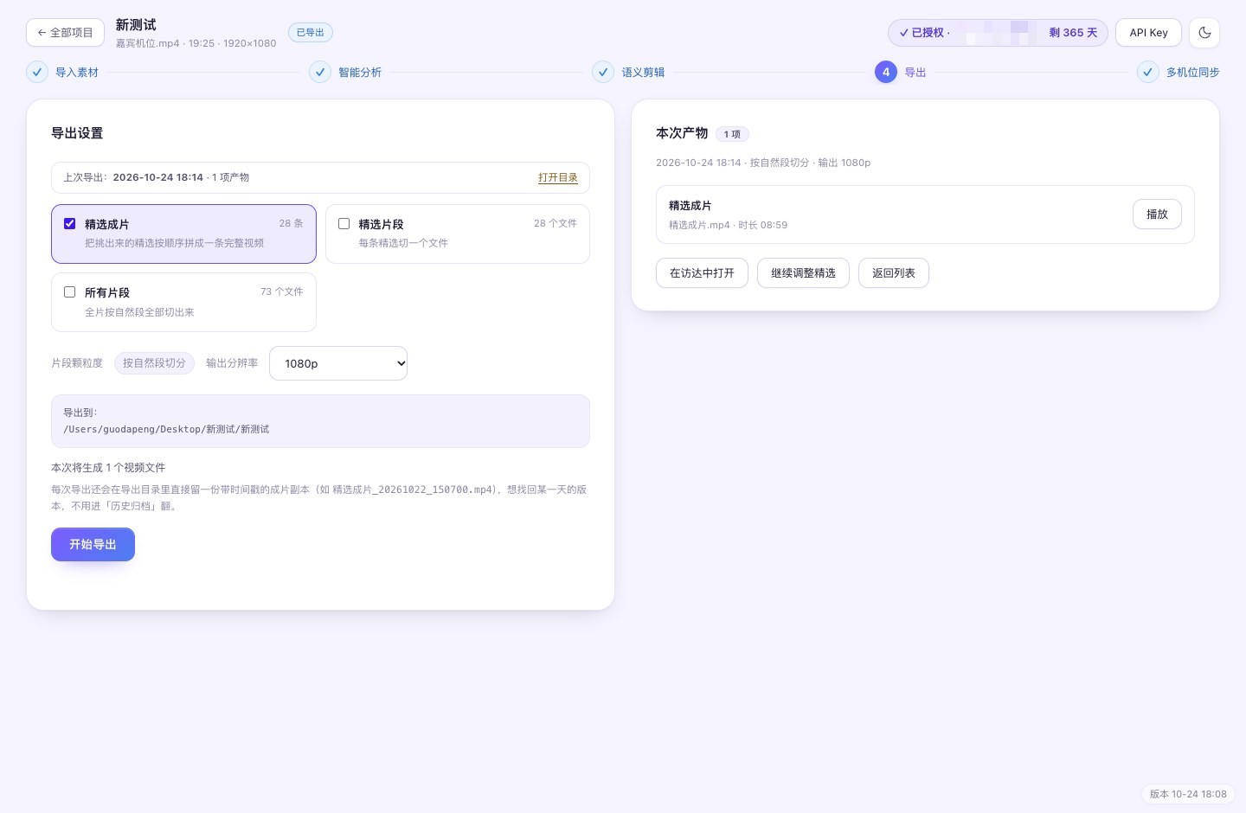Click the 多机位同步 step checkmark icon
Screen dimensions: 1246x813
[x=1147, y=73]
